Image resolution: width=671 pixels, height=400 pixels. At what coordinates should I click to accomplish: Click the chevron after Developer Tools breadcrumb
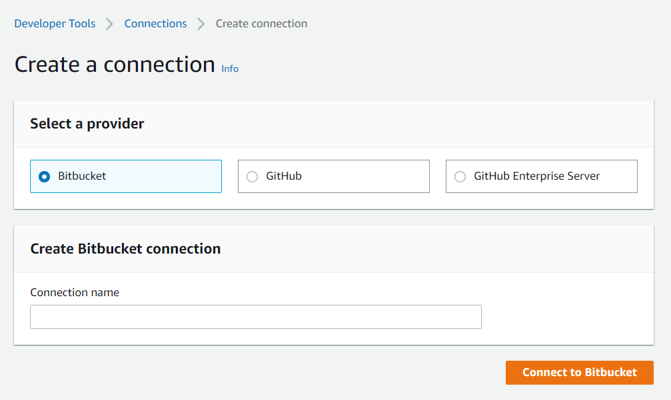tap(109, 23)
